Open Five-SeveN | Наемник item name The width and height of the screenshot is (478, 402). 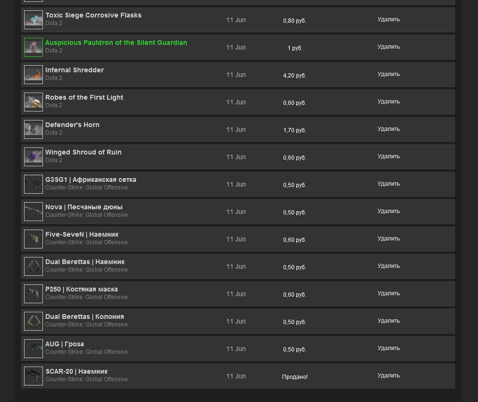point(82,234)
